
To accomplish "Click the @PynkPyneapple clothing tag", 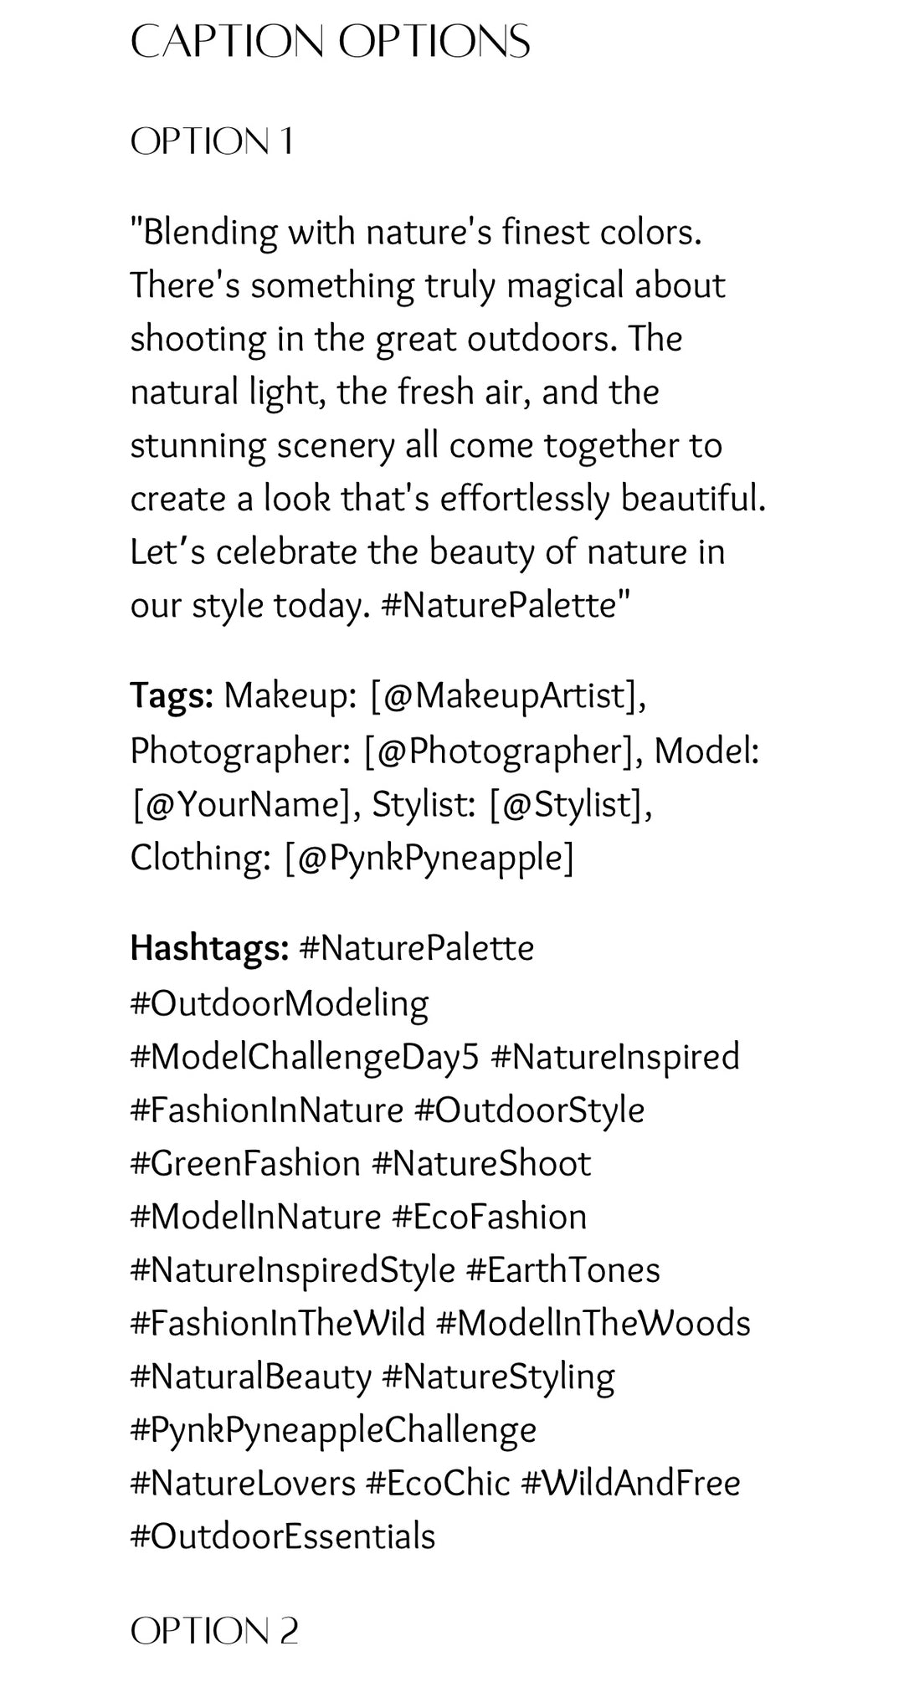I will [x=429, y=858].
